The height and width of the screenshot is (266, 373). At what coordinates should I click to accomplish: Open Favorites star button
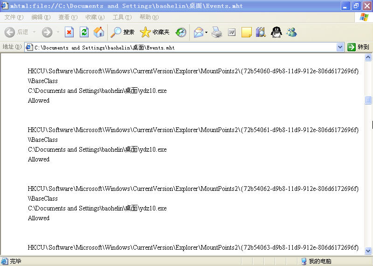click(x=155, y=32)
